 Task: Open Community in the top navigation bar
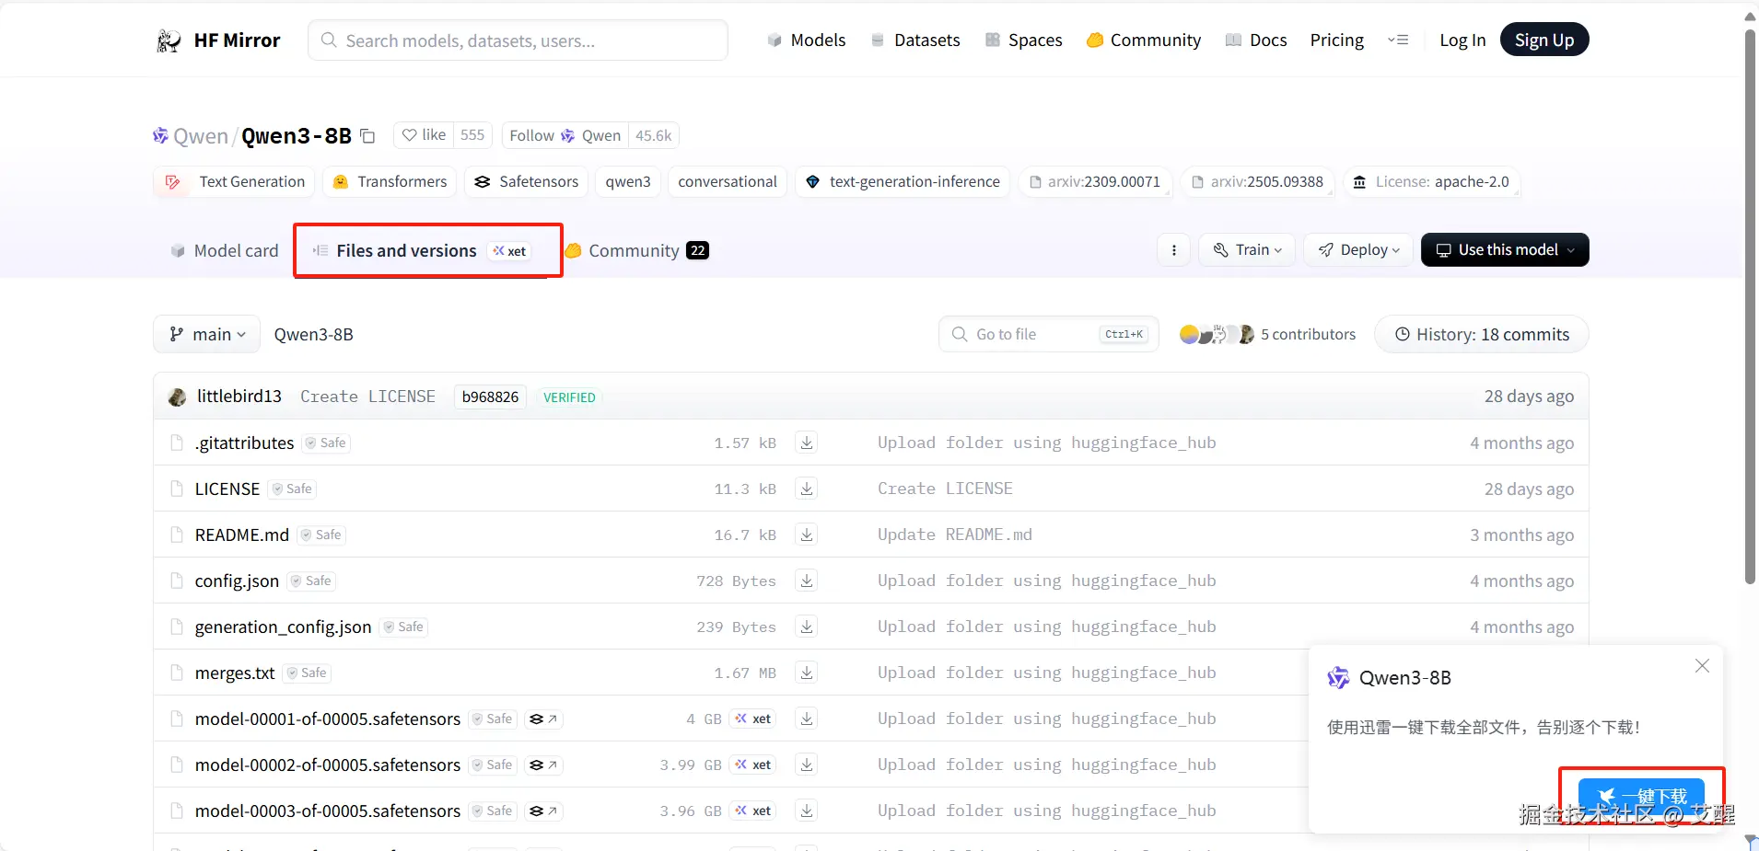pos(1144,40)
